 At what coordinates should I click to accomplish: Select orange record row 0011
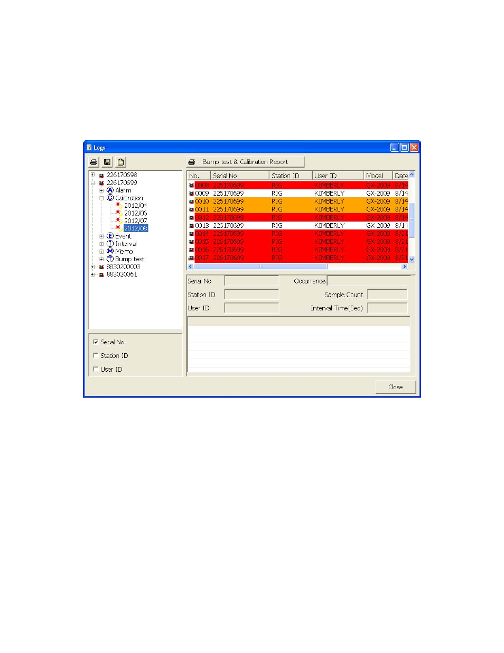pos(298,209)
